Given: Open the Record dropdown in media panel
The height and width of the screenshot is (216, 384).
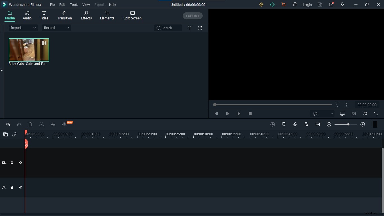Looking at the screenshot, I should pos(56,28).
